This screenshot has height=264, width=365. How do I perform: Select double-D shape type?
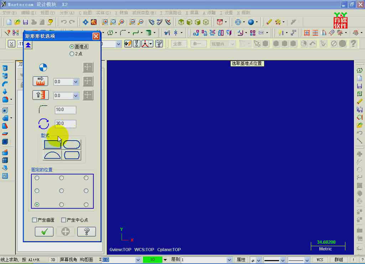72,155
